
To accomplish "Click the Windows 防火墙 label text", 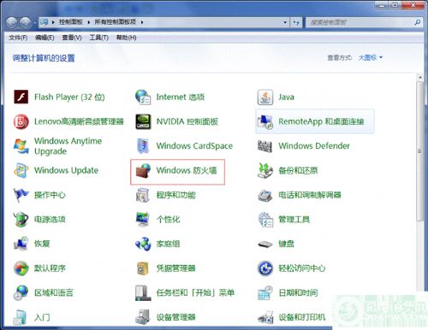I will tap(187, 170).
